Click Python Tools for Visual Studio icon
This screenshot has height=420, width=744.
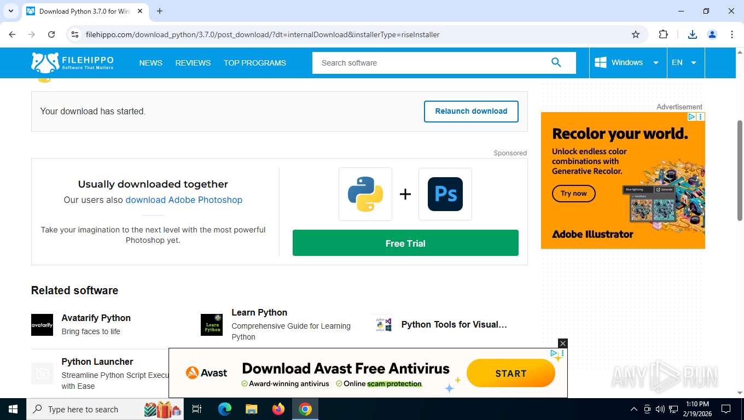[x=383, y=325]
